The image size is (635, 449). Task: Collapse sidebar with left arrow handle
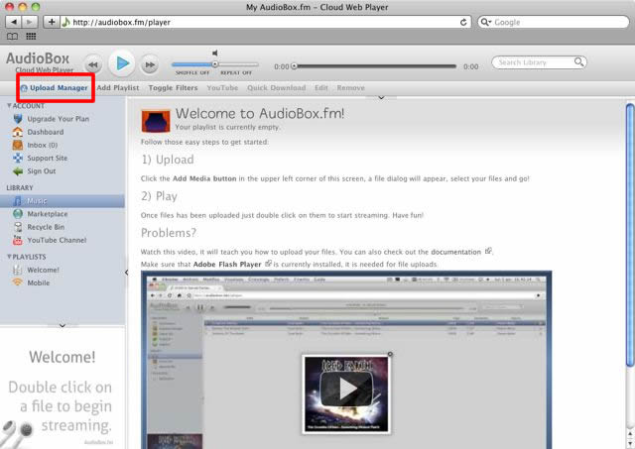click(x=126, y=273)
